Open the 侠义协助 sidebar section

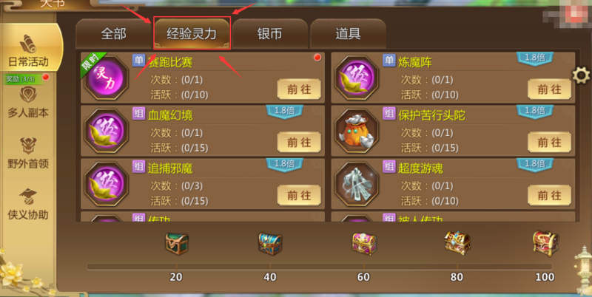(28, 205)
